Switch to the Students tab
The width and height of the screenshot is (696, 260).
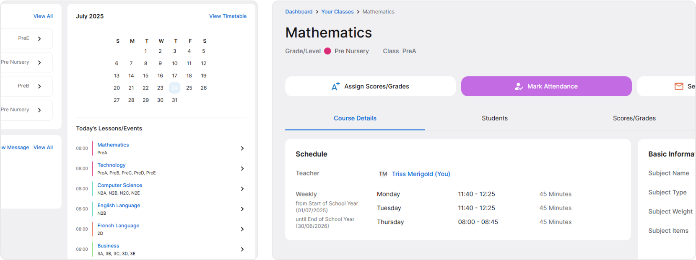tap(495, 118)
